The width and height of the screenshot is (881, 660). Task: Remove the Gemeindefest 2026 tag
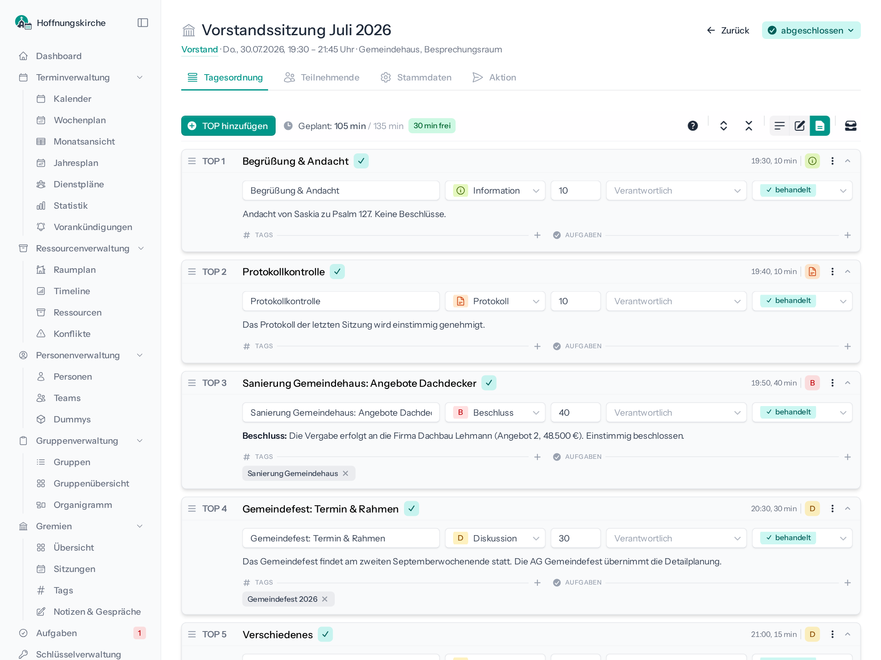click(325, 599)
